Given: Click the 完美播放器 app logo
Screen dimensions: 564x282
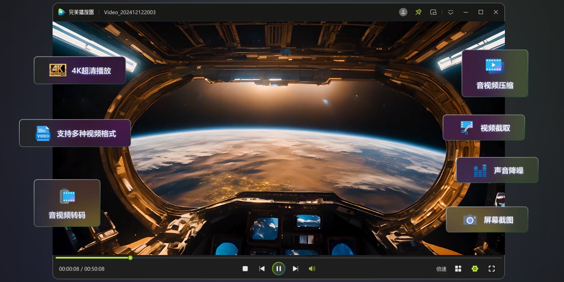Looking at the screenshot, I should click(x=61, y=12).
